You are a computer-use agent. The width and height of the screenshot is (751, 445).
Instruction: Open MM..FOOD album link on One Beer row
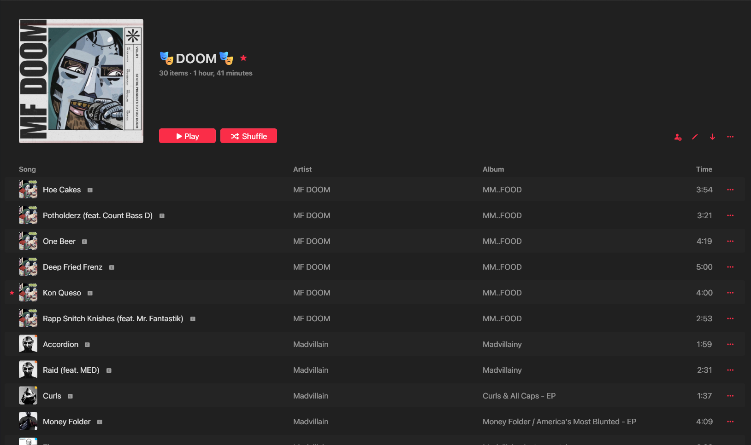coord(502,241)
